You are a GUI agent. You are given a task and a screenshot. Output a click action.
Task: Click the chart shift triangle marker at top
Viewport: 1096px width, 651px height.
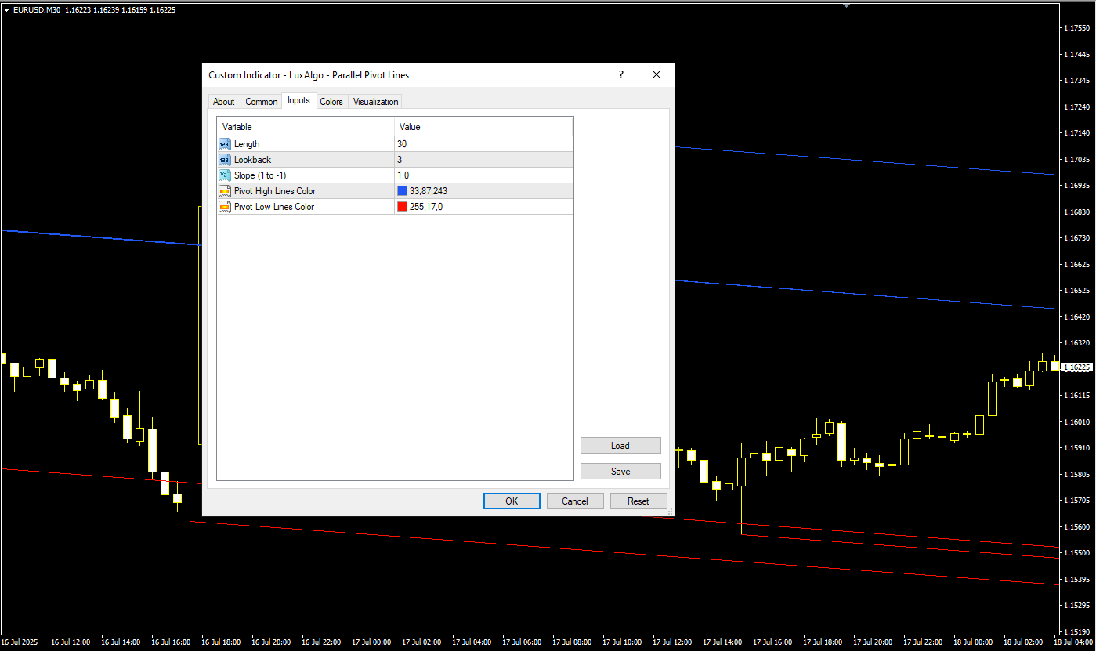[x=846, y=5]
